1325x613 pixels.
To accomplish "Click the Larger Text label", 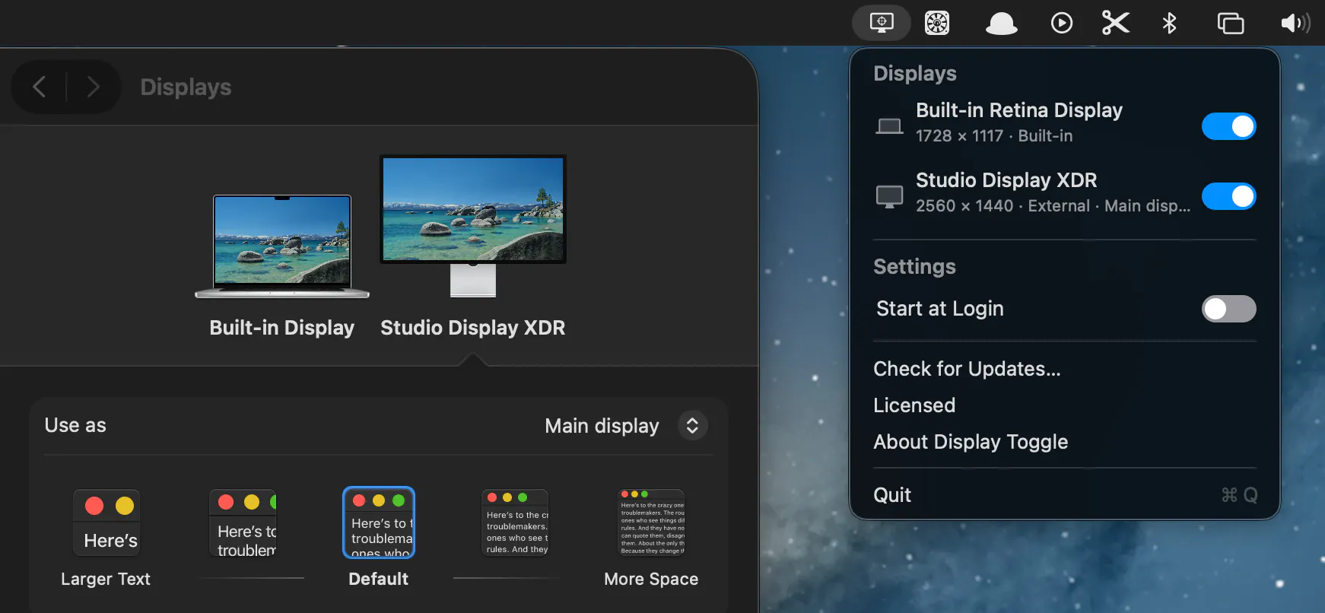I will tap(106, 579).
